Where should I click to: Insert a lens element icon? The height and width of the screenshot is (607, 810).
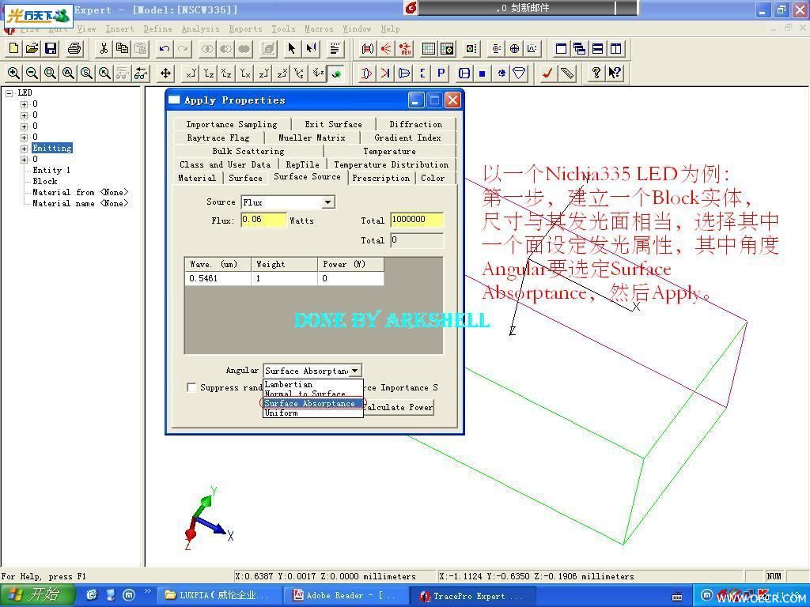[x=365, y=74]
